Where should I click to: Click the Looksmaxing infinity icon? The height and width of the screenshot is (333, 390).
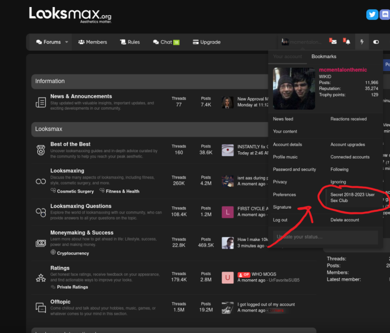(x=41, y=181)
